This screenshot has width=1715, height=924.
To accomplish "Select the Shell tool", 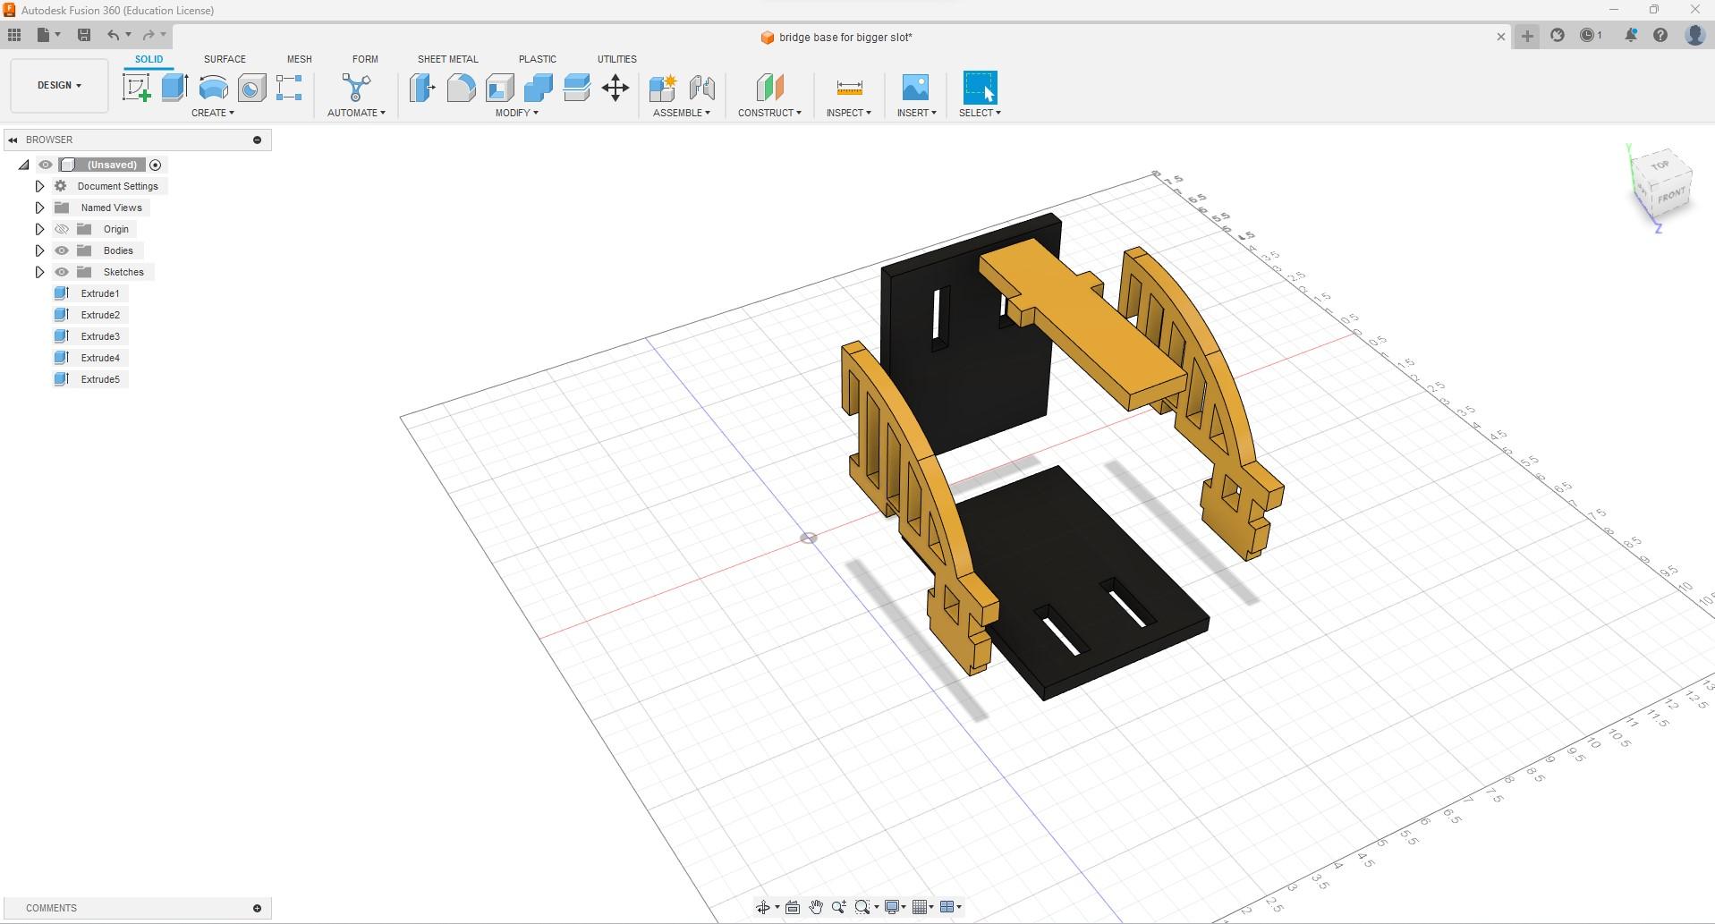I will 499,88.
